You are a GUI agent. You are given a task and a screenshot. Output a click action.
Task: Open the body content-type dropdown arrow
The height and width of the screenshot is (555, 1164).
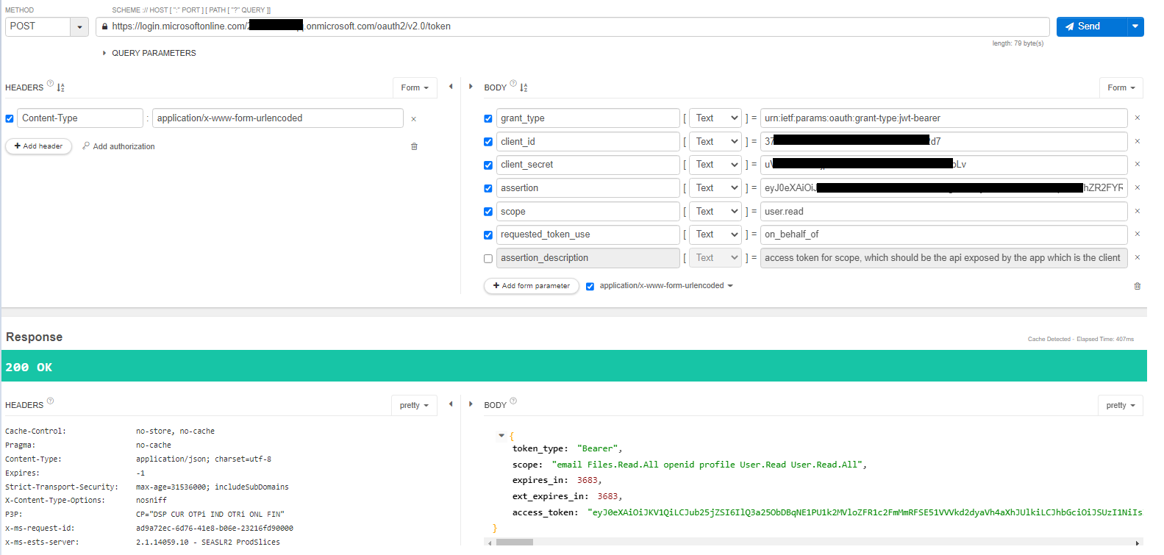(730, 286)
